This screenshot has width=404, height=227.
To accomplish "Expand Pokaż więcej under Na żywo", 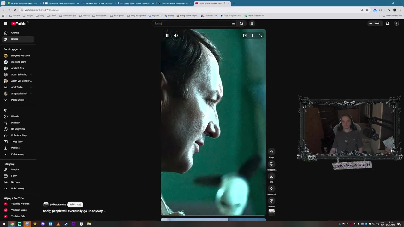I will tap(18, 189).
